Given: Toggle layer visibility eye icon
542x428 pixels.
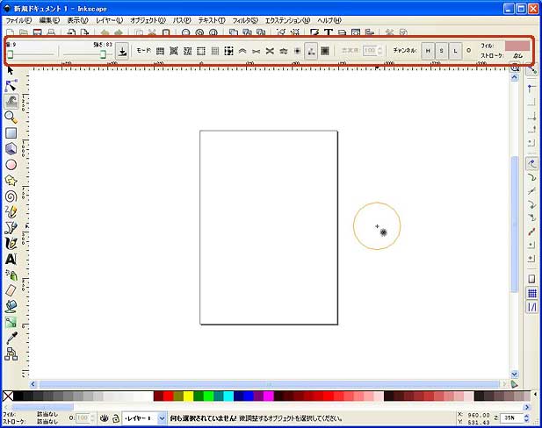Looking at the screenshot, I should (x=104, y=418).
